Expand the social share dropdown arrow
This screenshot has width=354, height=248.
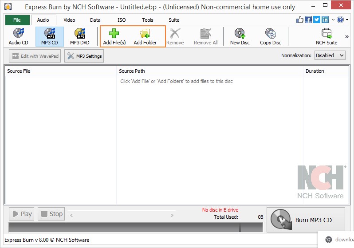(333, 20)
